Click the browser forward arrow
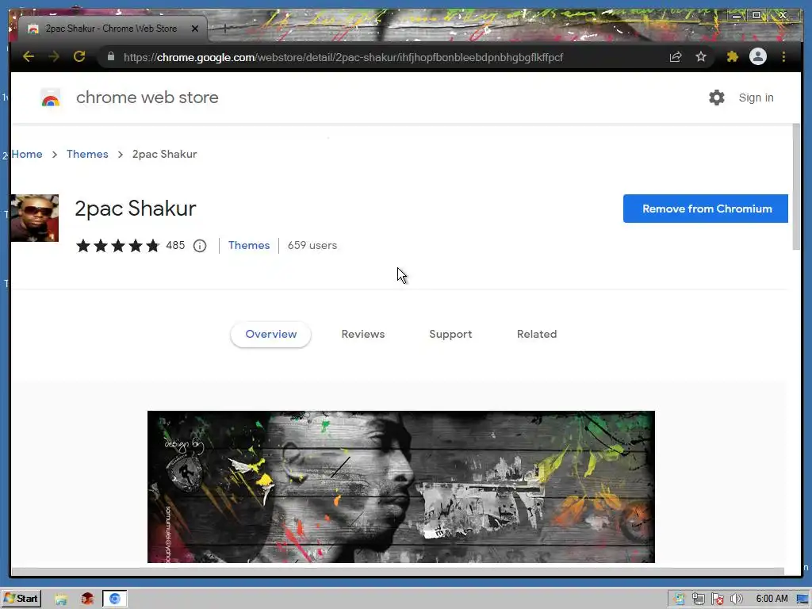Viewport: 812px width, 609px height. coord(54,56)
